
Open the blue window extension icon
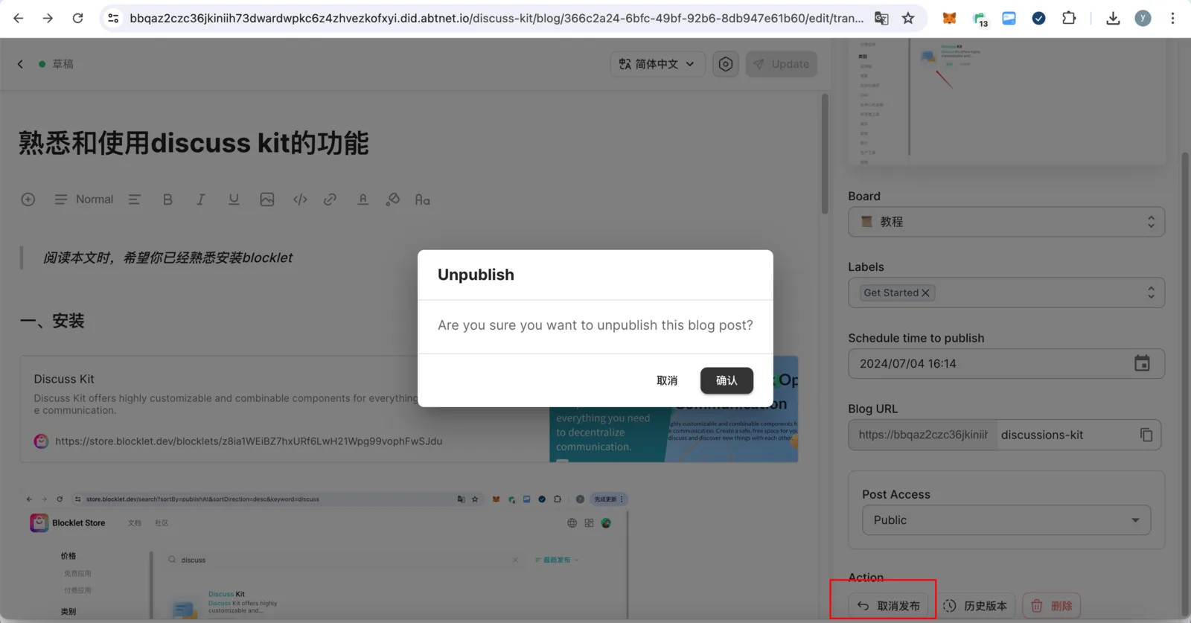(1009, 18)
